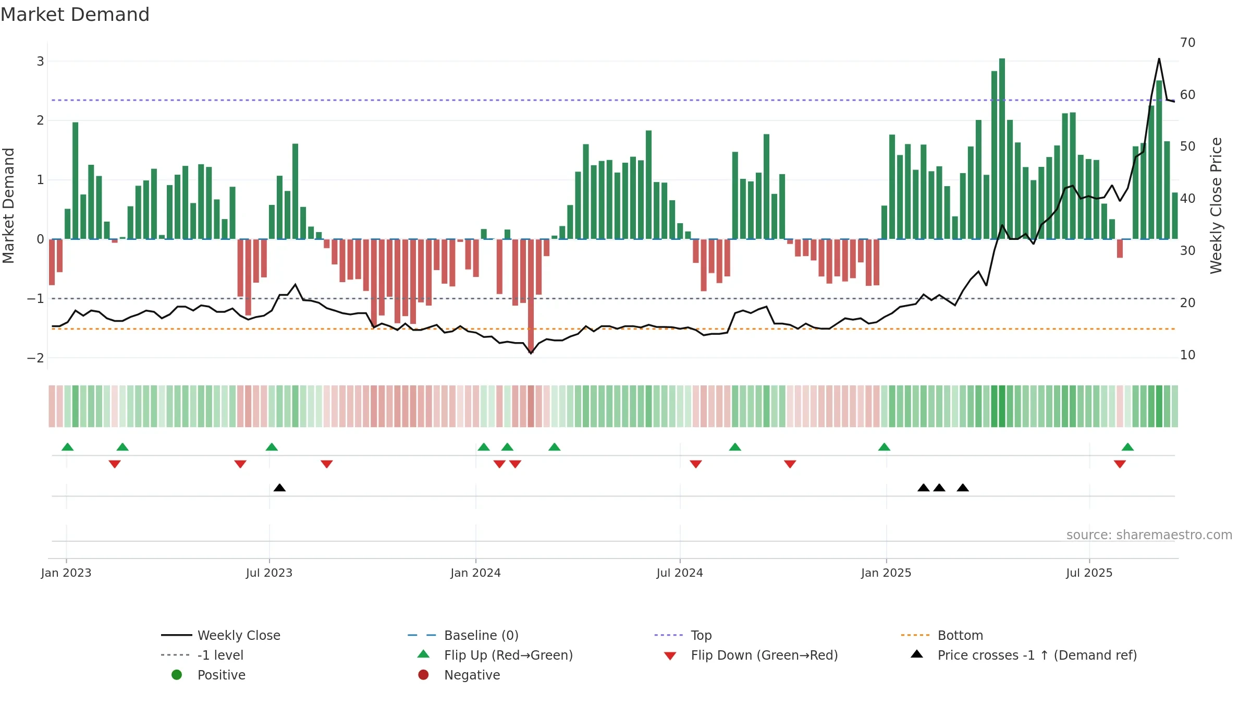Click the tallest green demand bar above 3

pos(1002,149)
